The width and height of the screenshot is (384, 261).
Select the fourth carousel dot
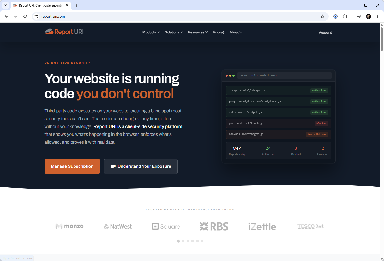(x=193, y=241)
